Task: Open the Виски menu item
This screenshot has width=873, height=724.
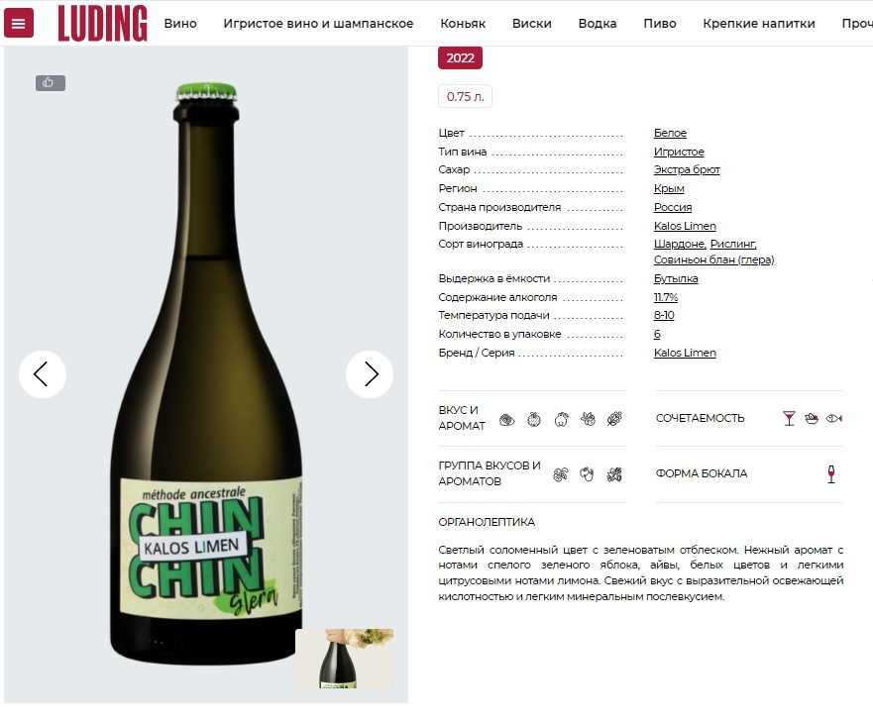Action: click(532, 24)
